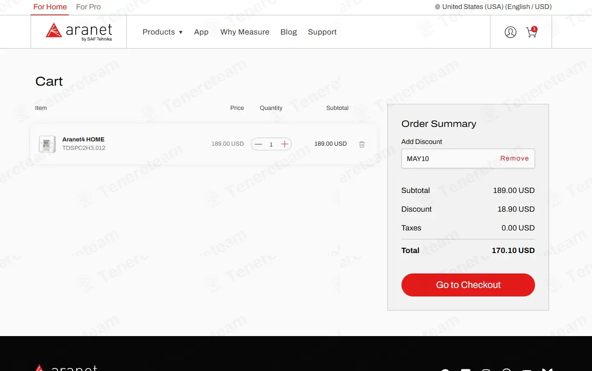Image resolution: width=592 pixels, height=371 pixels.
Task: Remove the MAY10 discount code
Action: click(x=514, y=158)
